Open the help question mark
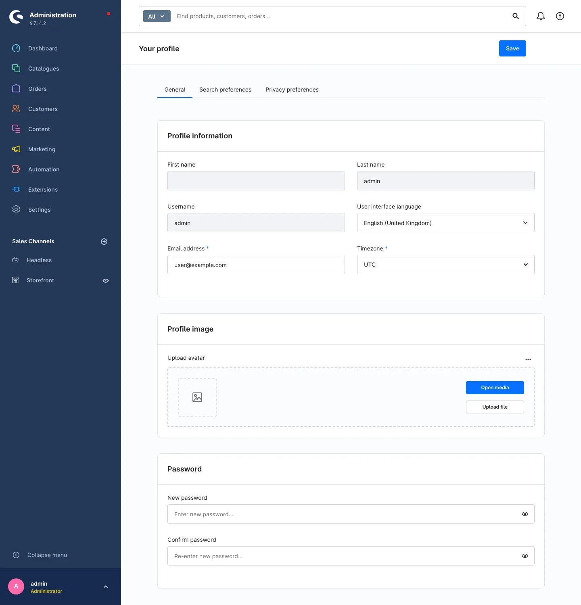 (x=560, y=16)
